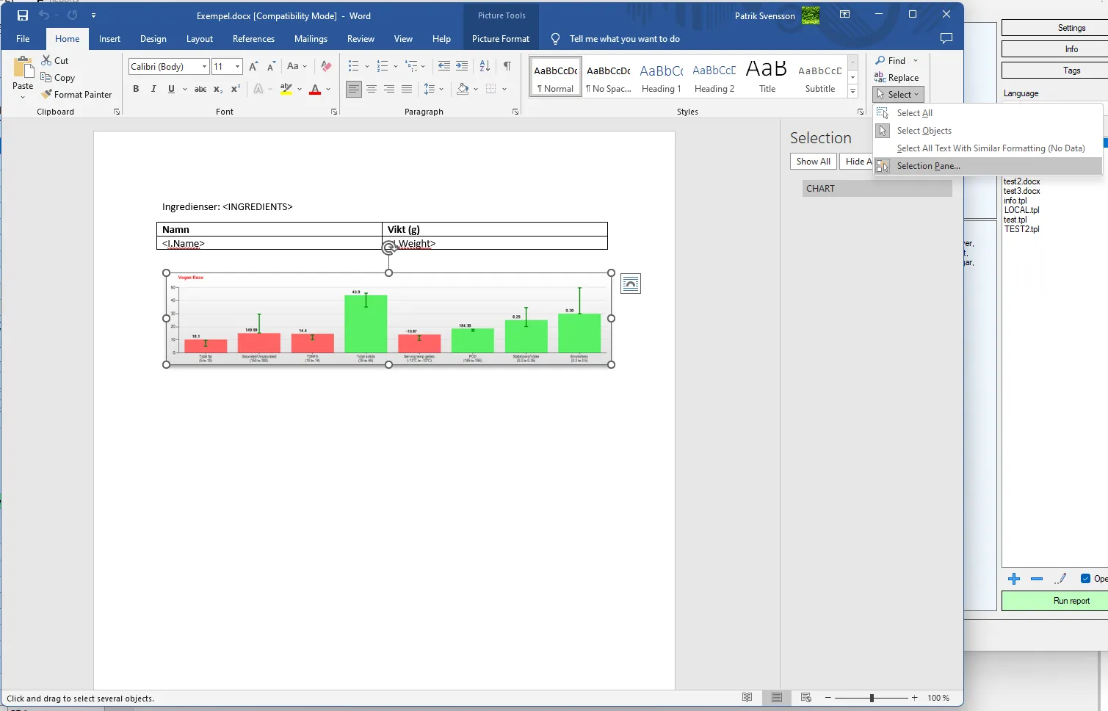Click the Center alignment icon

(x=372, y=89)
